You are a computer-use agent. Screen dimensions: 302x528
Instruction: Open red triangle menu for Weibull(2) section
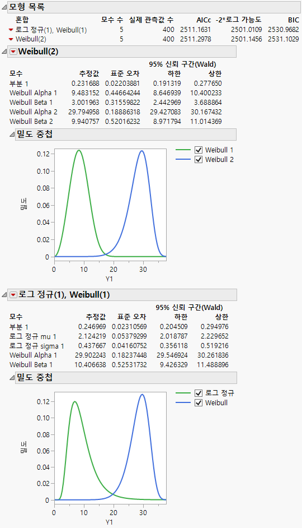click(13, 52)
